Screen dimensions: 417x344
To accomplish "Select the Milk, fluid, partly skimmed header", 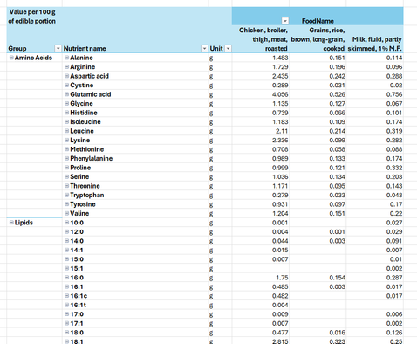I will pyautogui.click(x=375, y=39).
